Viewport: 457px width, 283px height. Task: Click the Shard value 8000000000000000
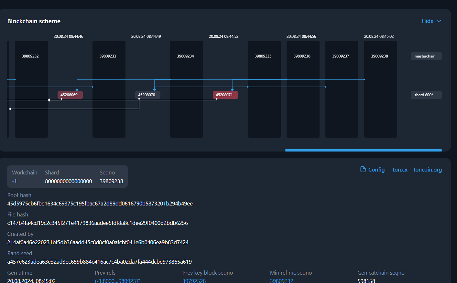(x=69, y=181)
